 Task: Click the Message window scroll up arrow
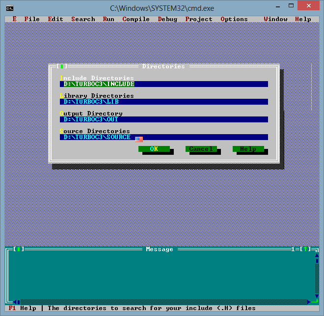(317, 255)
